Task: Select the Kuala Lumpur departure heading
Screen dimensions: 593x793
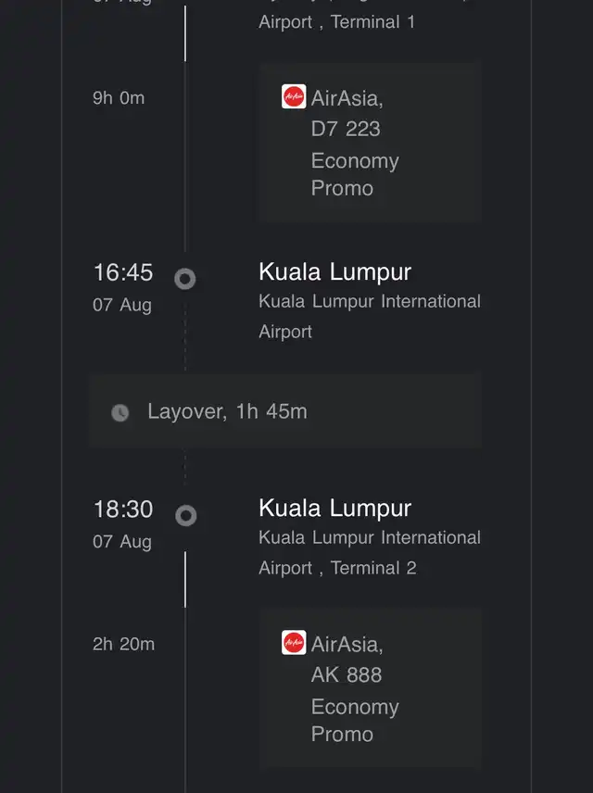Action: (x=335, y=509)
